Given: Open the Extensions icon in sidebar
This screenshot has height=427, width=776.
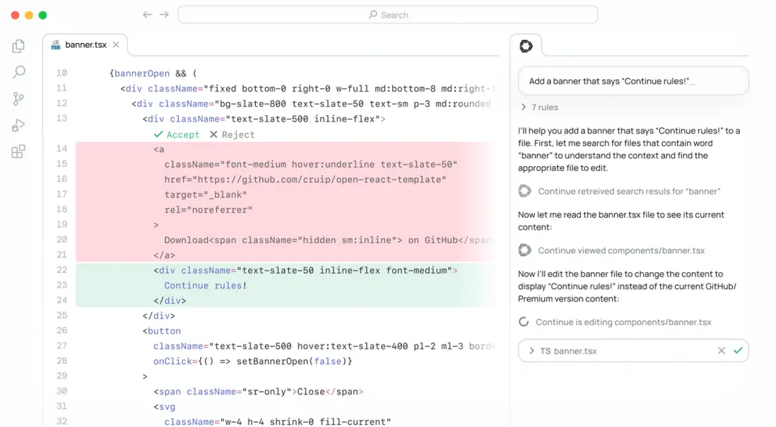Looking at the screenshot, I should [18, 152].
